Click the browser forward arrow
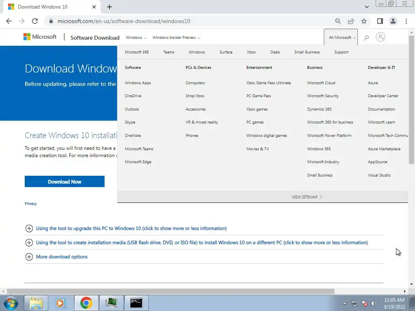Image resolution: width=415 pixels, height=311 pixels. (x=22, y=21)
